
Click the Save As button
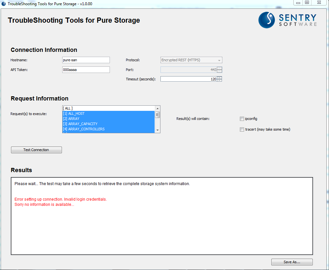tap(291, 262)
